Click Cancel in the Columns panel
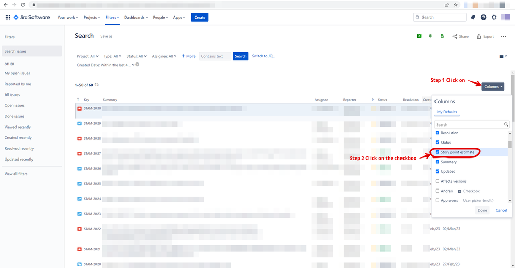515x268 pixels. [x=501, y=210]
